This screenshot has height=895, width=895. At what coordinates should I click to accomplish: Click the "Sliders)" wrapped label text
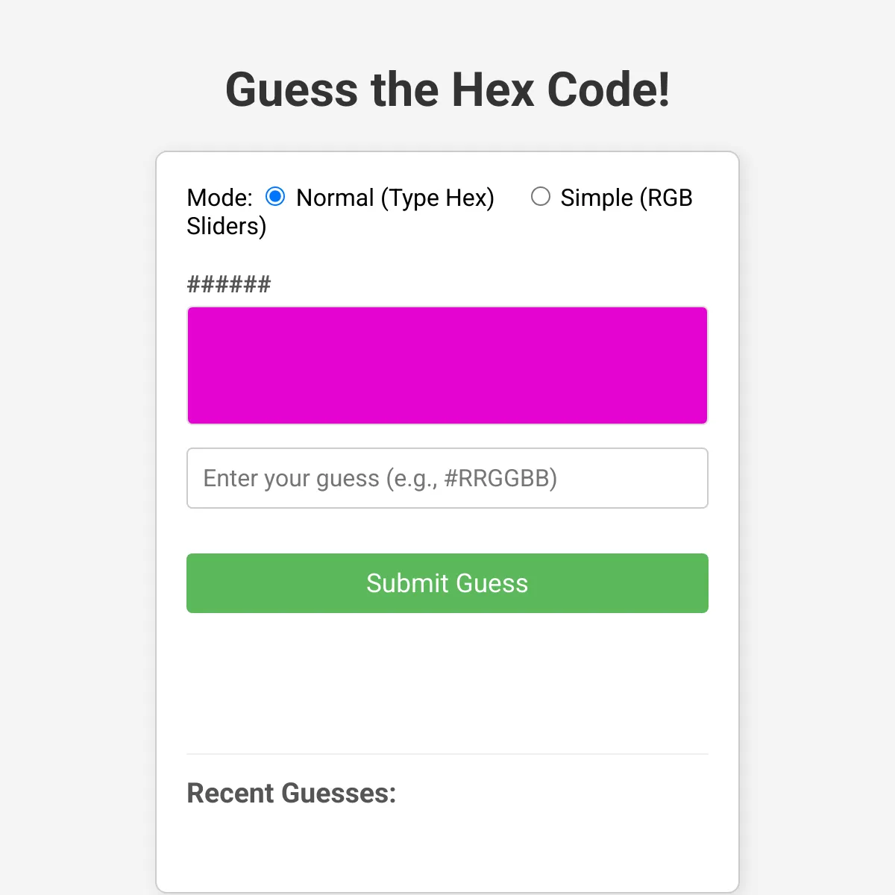(x=227, y=226)
